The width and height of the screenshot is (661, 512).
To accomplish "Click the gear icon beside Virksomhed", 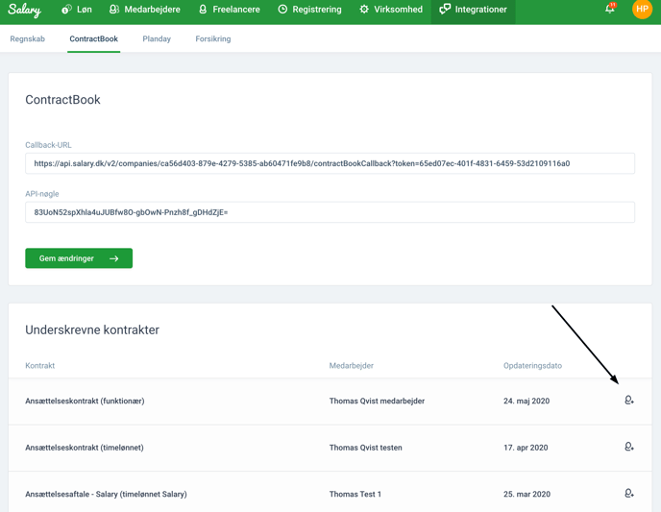I will point(364,10).
